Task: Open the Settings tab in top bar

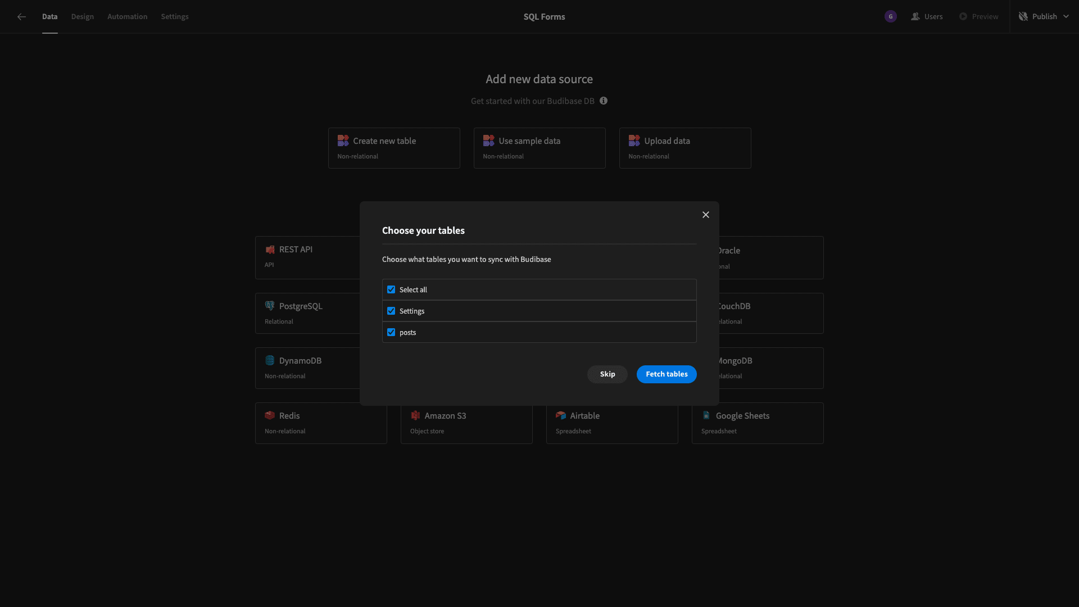Action: 175,17
